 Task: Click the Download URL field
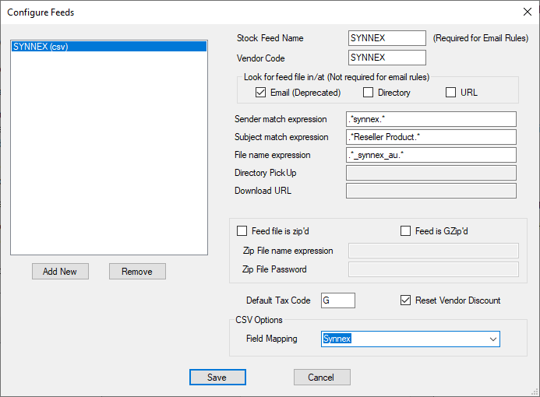click(x=431, y=191)
